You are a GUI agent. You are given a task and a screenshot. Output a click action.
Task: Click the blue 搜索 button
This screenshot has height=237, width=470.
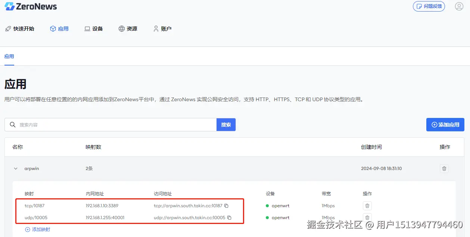(226, 125)
